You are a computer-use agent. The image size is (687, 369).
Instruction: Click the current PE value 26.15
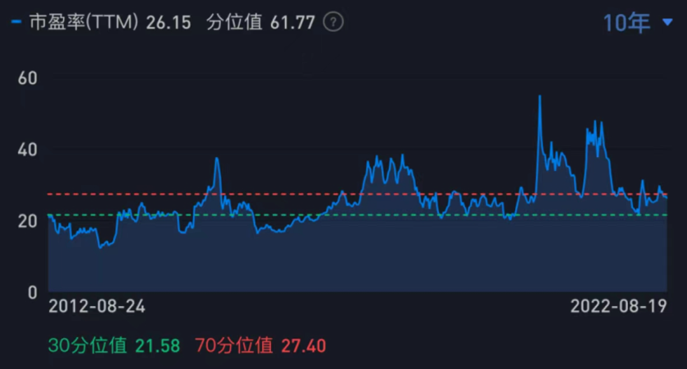168,22
